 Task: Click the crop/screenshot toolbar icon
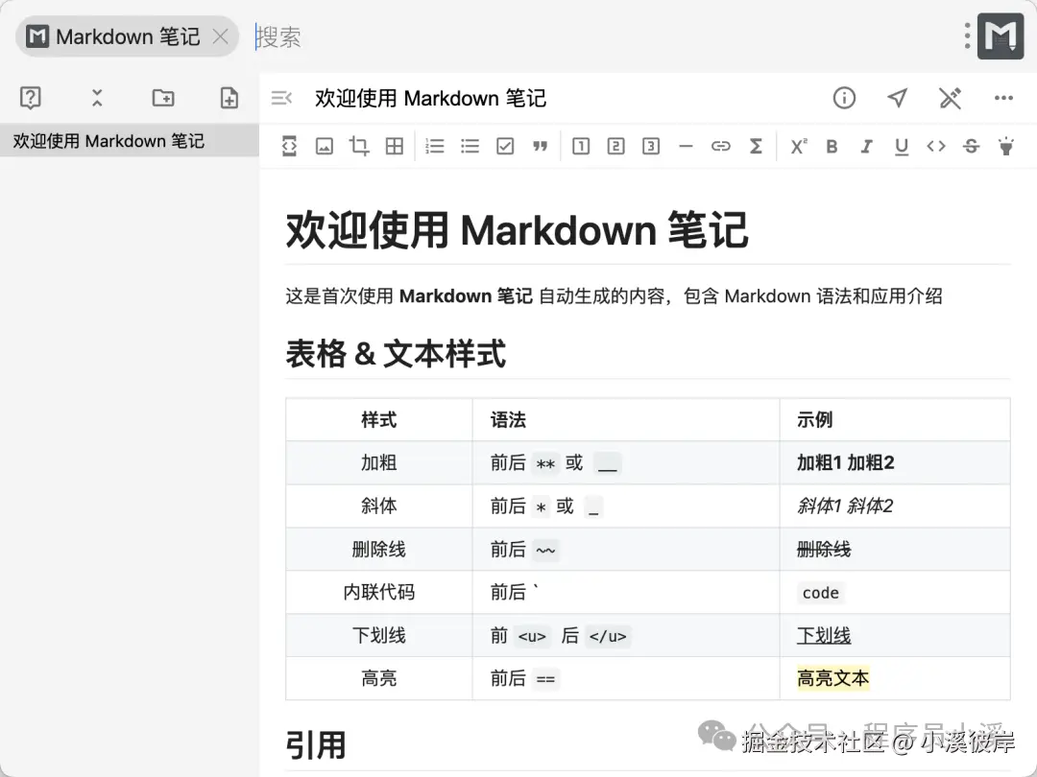click(359, 146)
